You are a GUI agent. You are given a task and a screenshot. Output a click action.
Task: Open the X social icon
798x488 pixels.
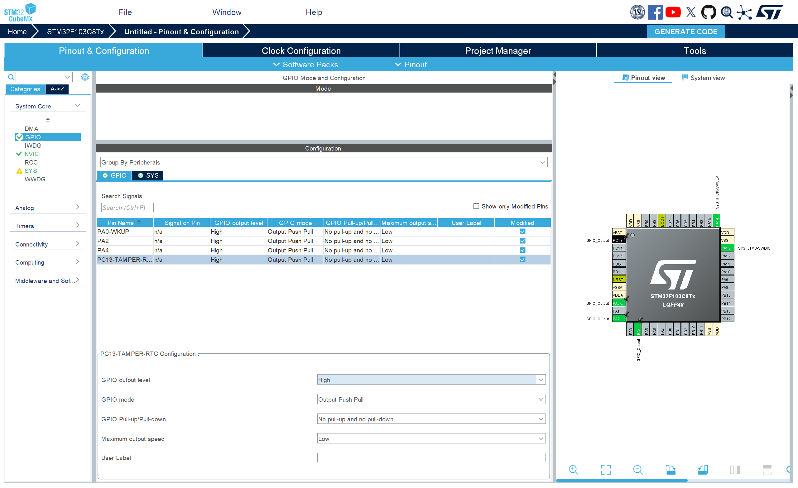(x=690, y=12)
